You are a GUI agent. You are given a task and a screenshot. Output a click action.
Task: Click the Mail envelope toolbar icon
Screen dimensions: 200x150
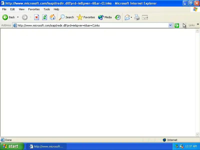point(127,17)
